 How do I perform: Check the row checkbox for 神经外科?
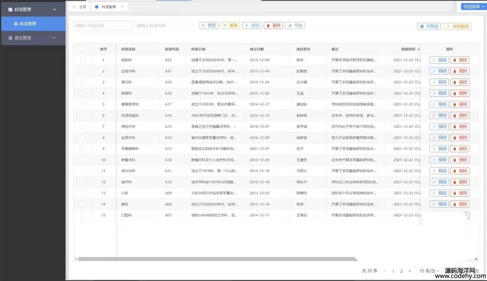tap(82, 127)
